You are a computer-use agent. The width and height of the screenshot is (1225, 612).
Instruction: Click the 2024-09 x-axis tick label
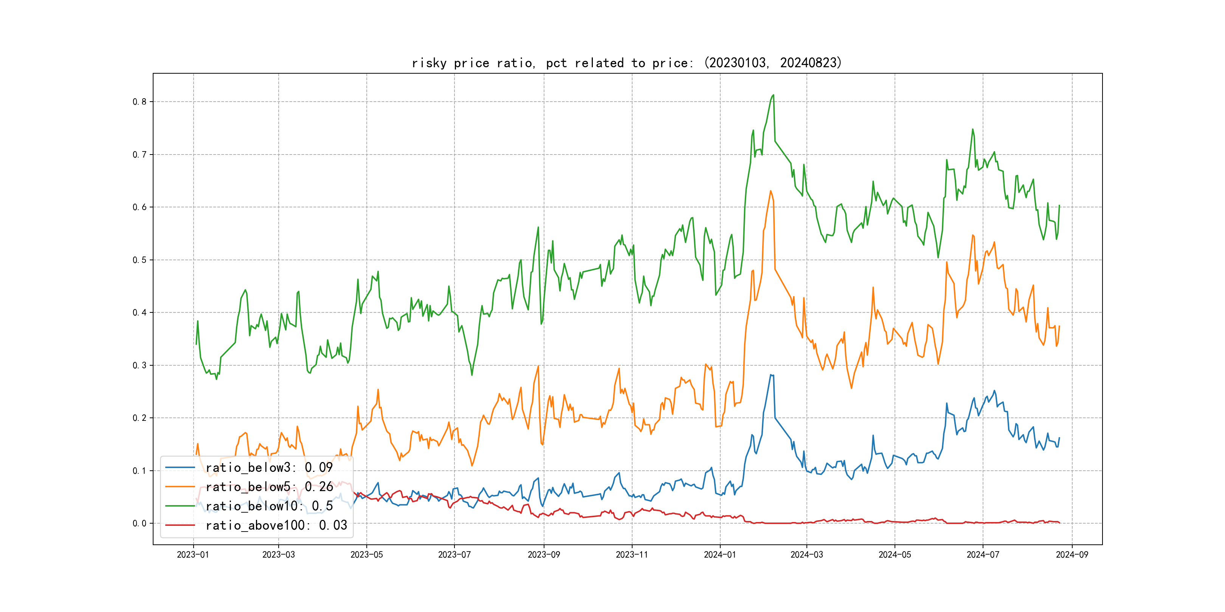pyautogui.click(x=1071, y=555)
